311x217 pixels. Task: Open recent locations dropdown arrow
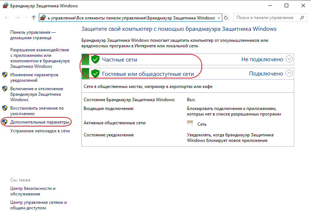26,18
